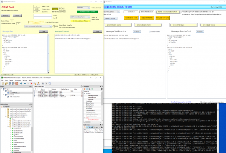Toggle the green checkmark in References toolbar

pos(87,127)
